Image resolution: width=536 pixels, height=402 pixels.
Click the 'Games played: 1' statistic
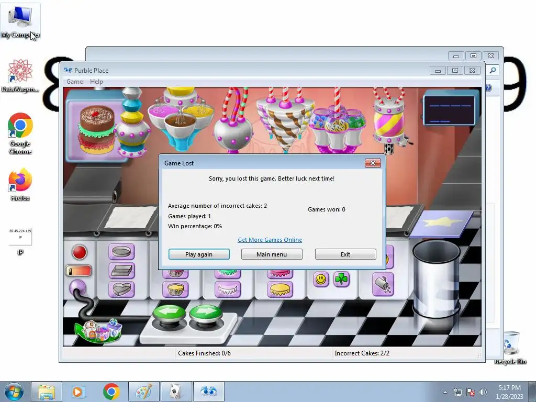coord(189,216)
